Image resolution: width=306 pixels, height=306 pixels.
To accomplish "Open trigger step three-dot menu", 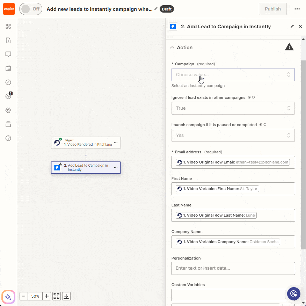I will [x=116, y=143].
